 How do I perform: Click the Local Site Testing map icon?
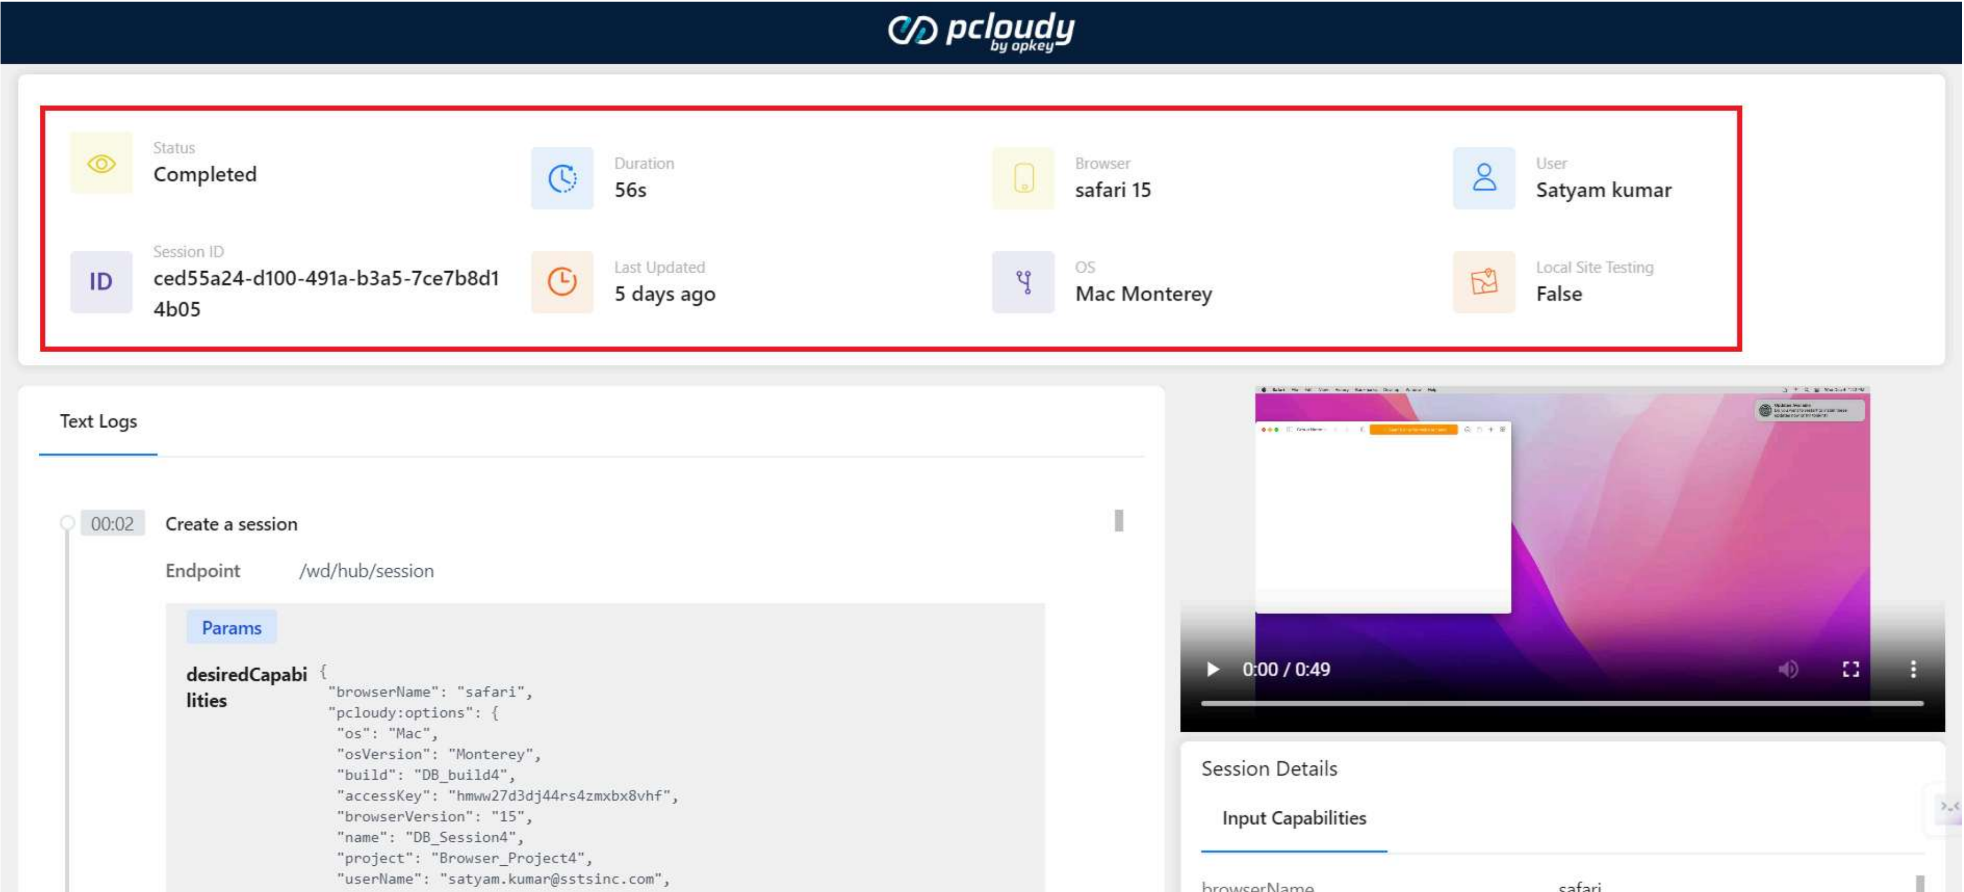click(1484, 282)
